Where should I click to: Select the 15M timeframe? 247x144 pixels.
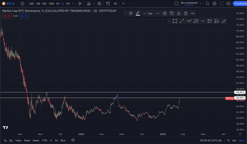click(x=51, y=4)
